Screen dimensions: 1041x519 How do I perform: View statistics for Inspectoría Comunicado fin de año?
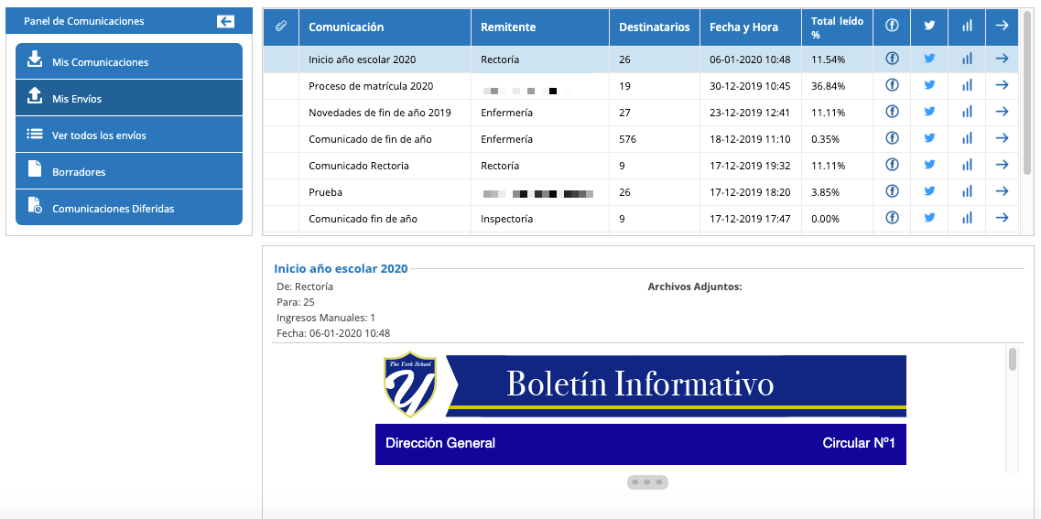967,218
